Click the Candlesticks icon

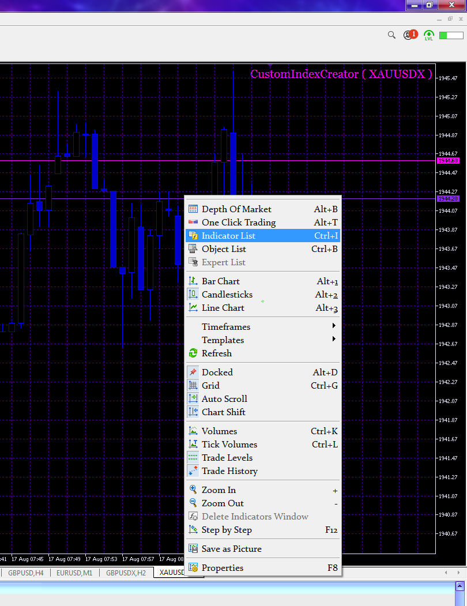coord(193,295)
